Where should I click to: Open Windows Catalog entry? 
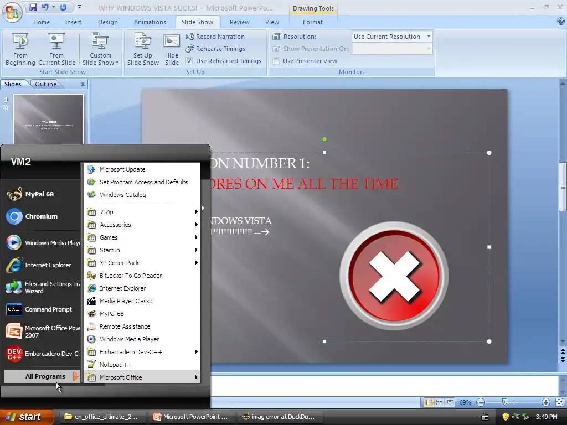(x=142, y=195)
